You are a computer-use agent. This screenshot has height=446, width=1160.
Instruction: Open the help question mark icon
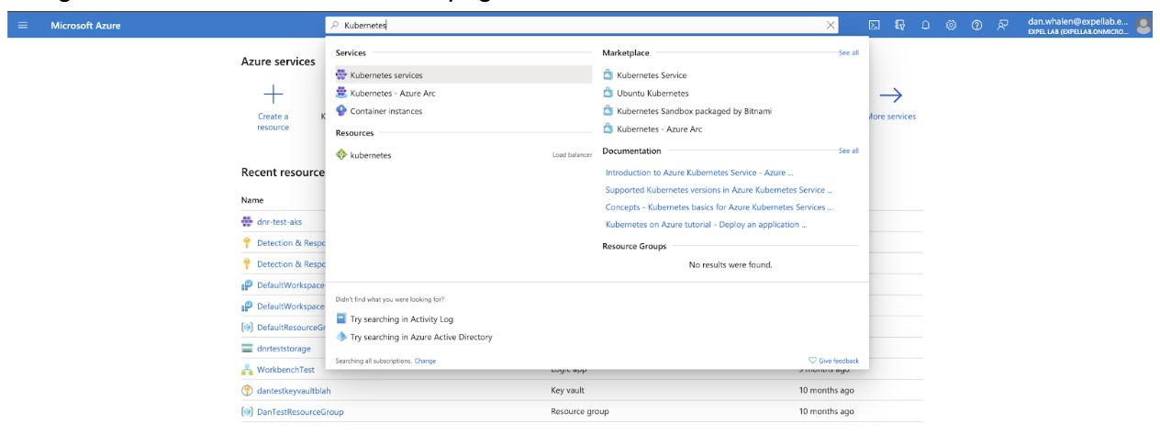click(x=976, y=26)
